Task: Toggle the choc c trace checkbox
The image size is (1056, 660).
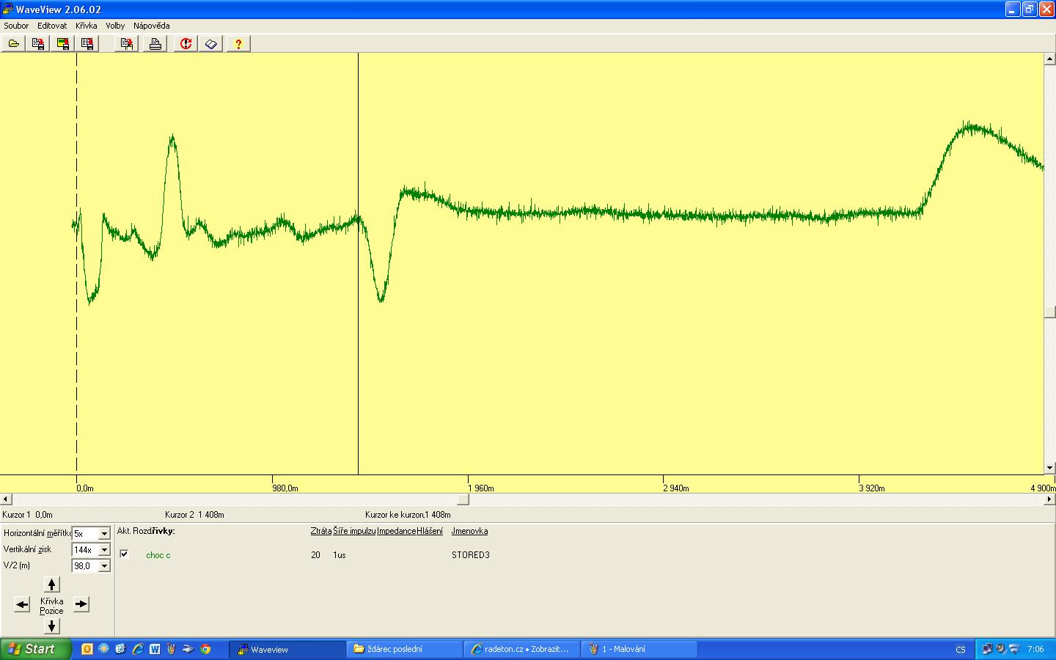Action: 124,554
